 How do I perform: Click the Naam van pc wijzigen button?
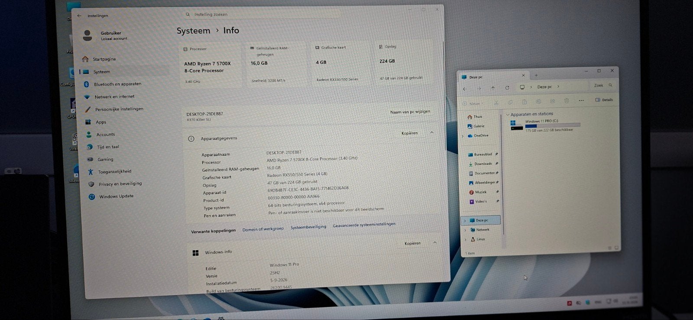point(410,112)
